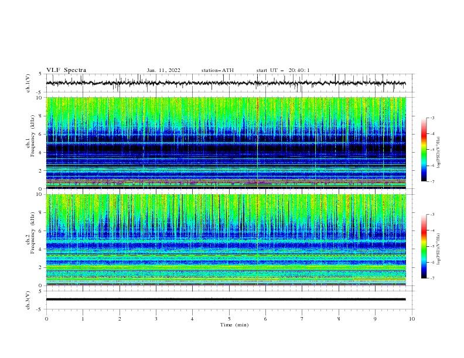Click the "6" kHz tick of ch.1 spectrogram
The image size is (464, 358).
click(41, 134)
